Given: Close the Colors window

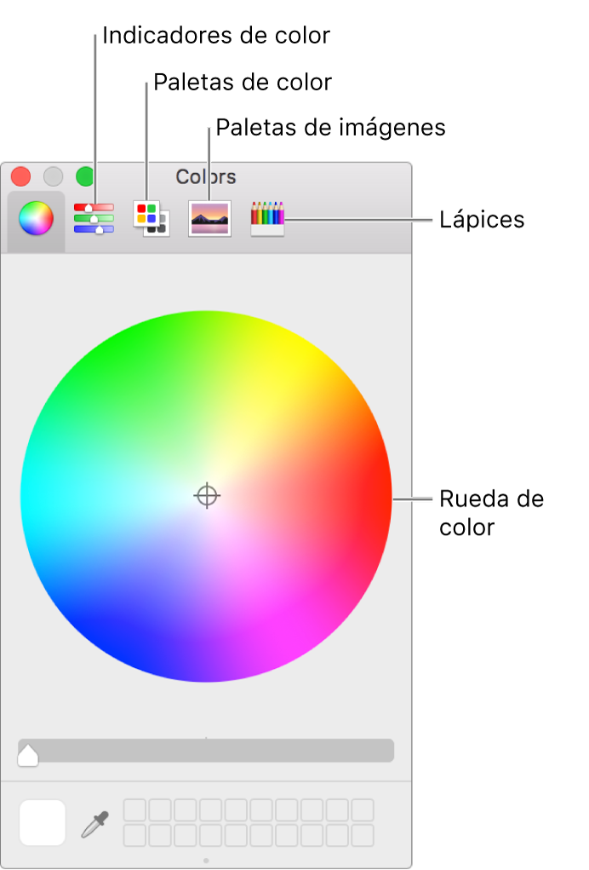Looking at the screenshot, I should pyautogui.click(x=21, y=177).
